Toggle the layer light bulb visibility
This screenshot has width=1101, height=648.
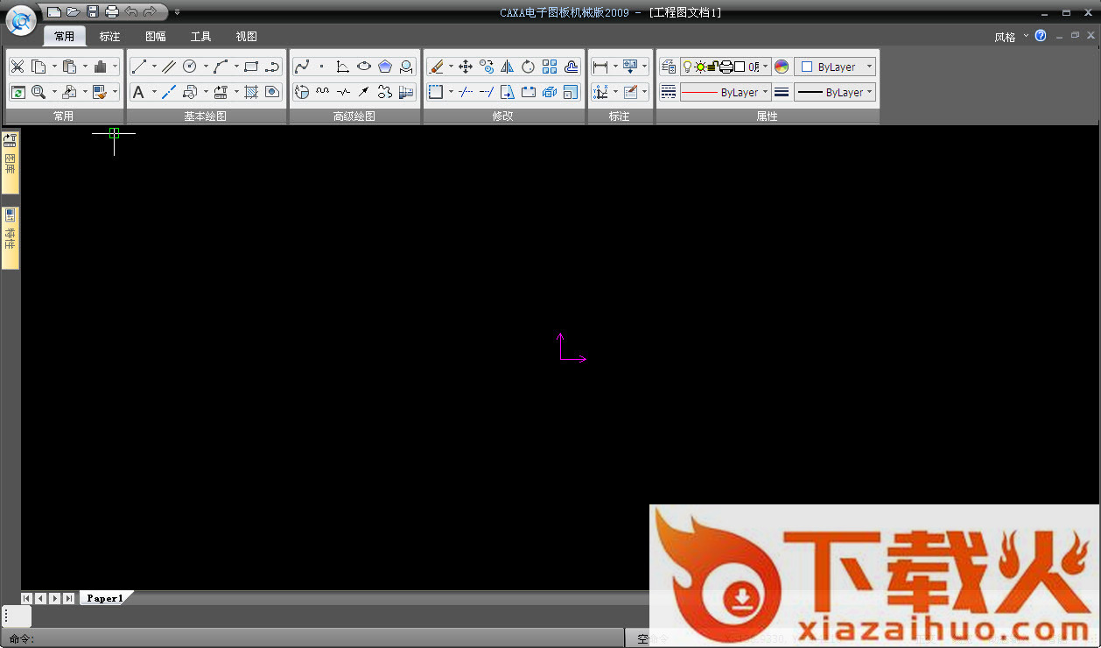[687, 67]
